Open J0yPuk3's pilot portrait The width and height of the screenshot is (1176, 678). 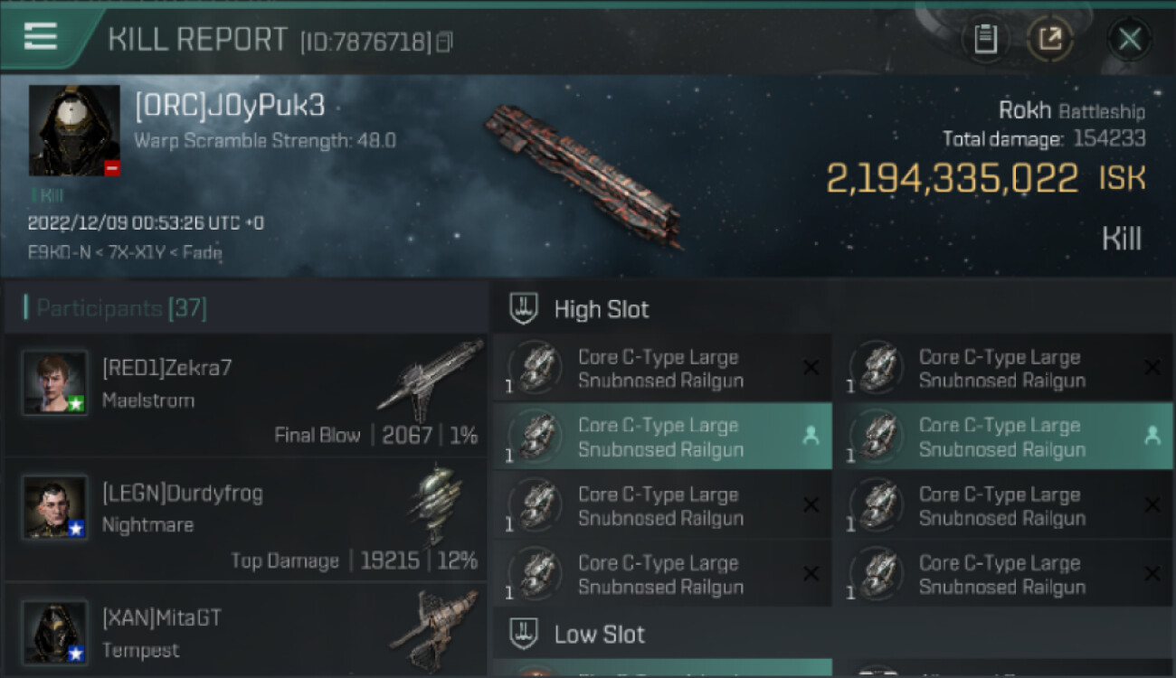pos(74,130)
